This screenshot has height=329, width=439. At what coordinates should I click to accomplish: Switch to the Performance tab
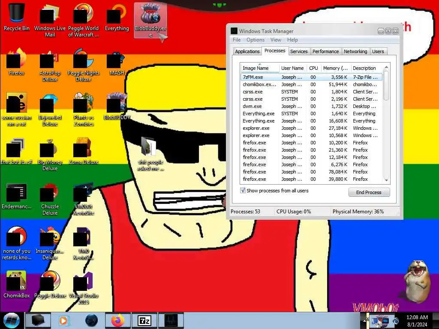click(x=326, y=51)
